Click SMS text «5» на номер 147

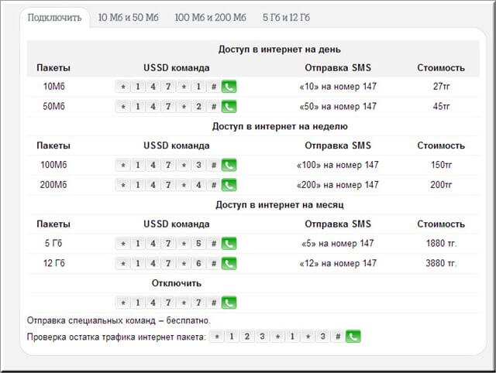(338, 243)
